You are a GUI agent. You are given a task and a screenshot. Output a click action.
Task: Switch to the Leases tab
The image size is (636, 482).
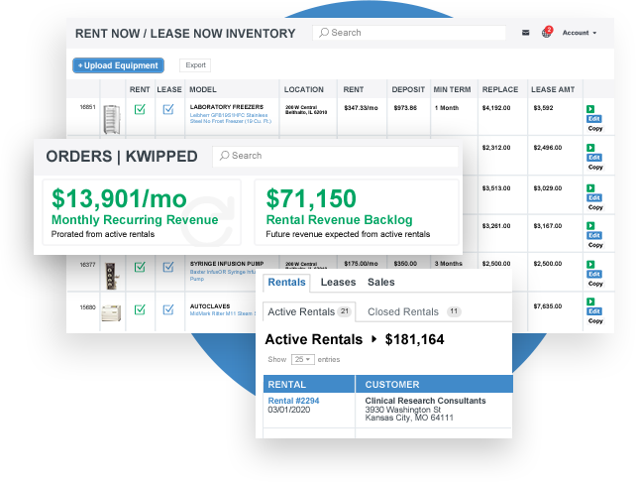click(x=338, y=283)
